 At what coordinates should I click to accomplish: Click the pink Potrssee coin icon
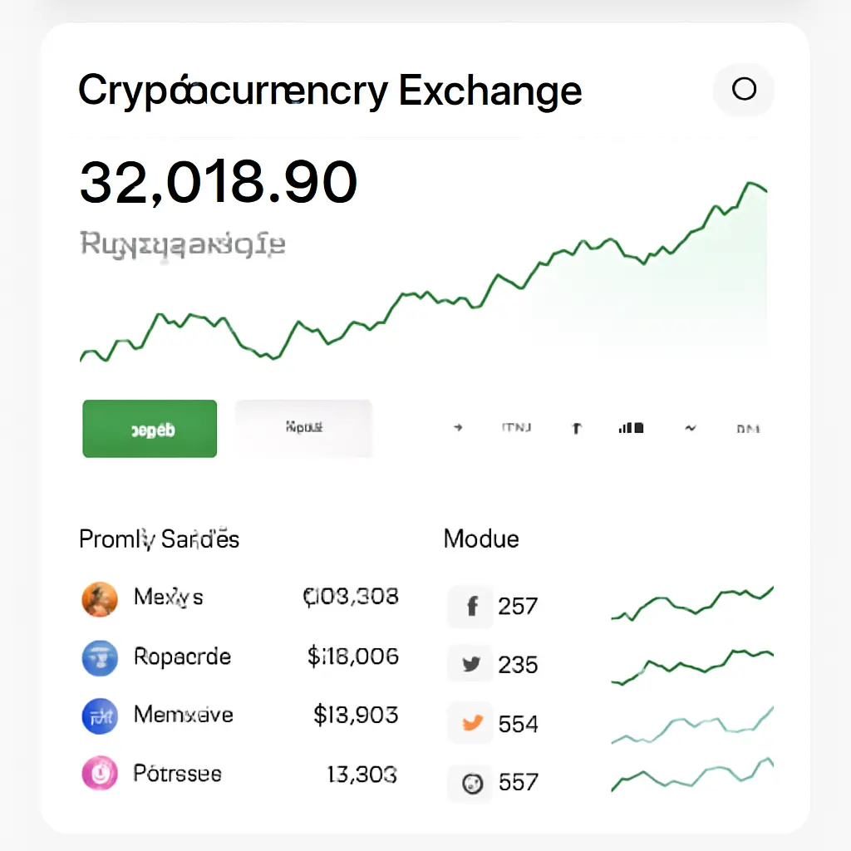point(100,774)
